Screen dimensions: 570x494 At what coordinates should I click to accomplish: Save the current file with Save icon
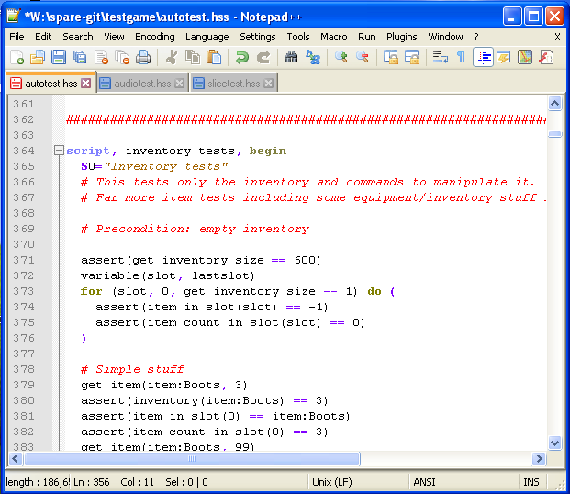[x=58, y=58]
